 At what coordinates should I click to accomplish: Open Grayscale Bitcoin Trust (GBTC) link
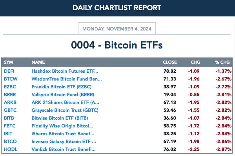coord(65,110)
